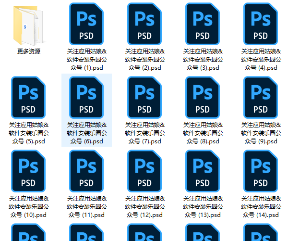This screenshot has width=288, height=241.
Task: Select the PSD icon for 众号 (8).psd
Action: coord(203,97)
